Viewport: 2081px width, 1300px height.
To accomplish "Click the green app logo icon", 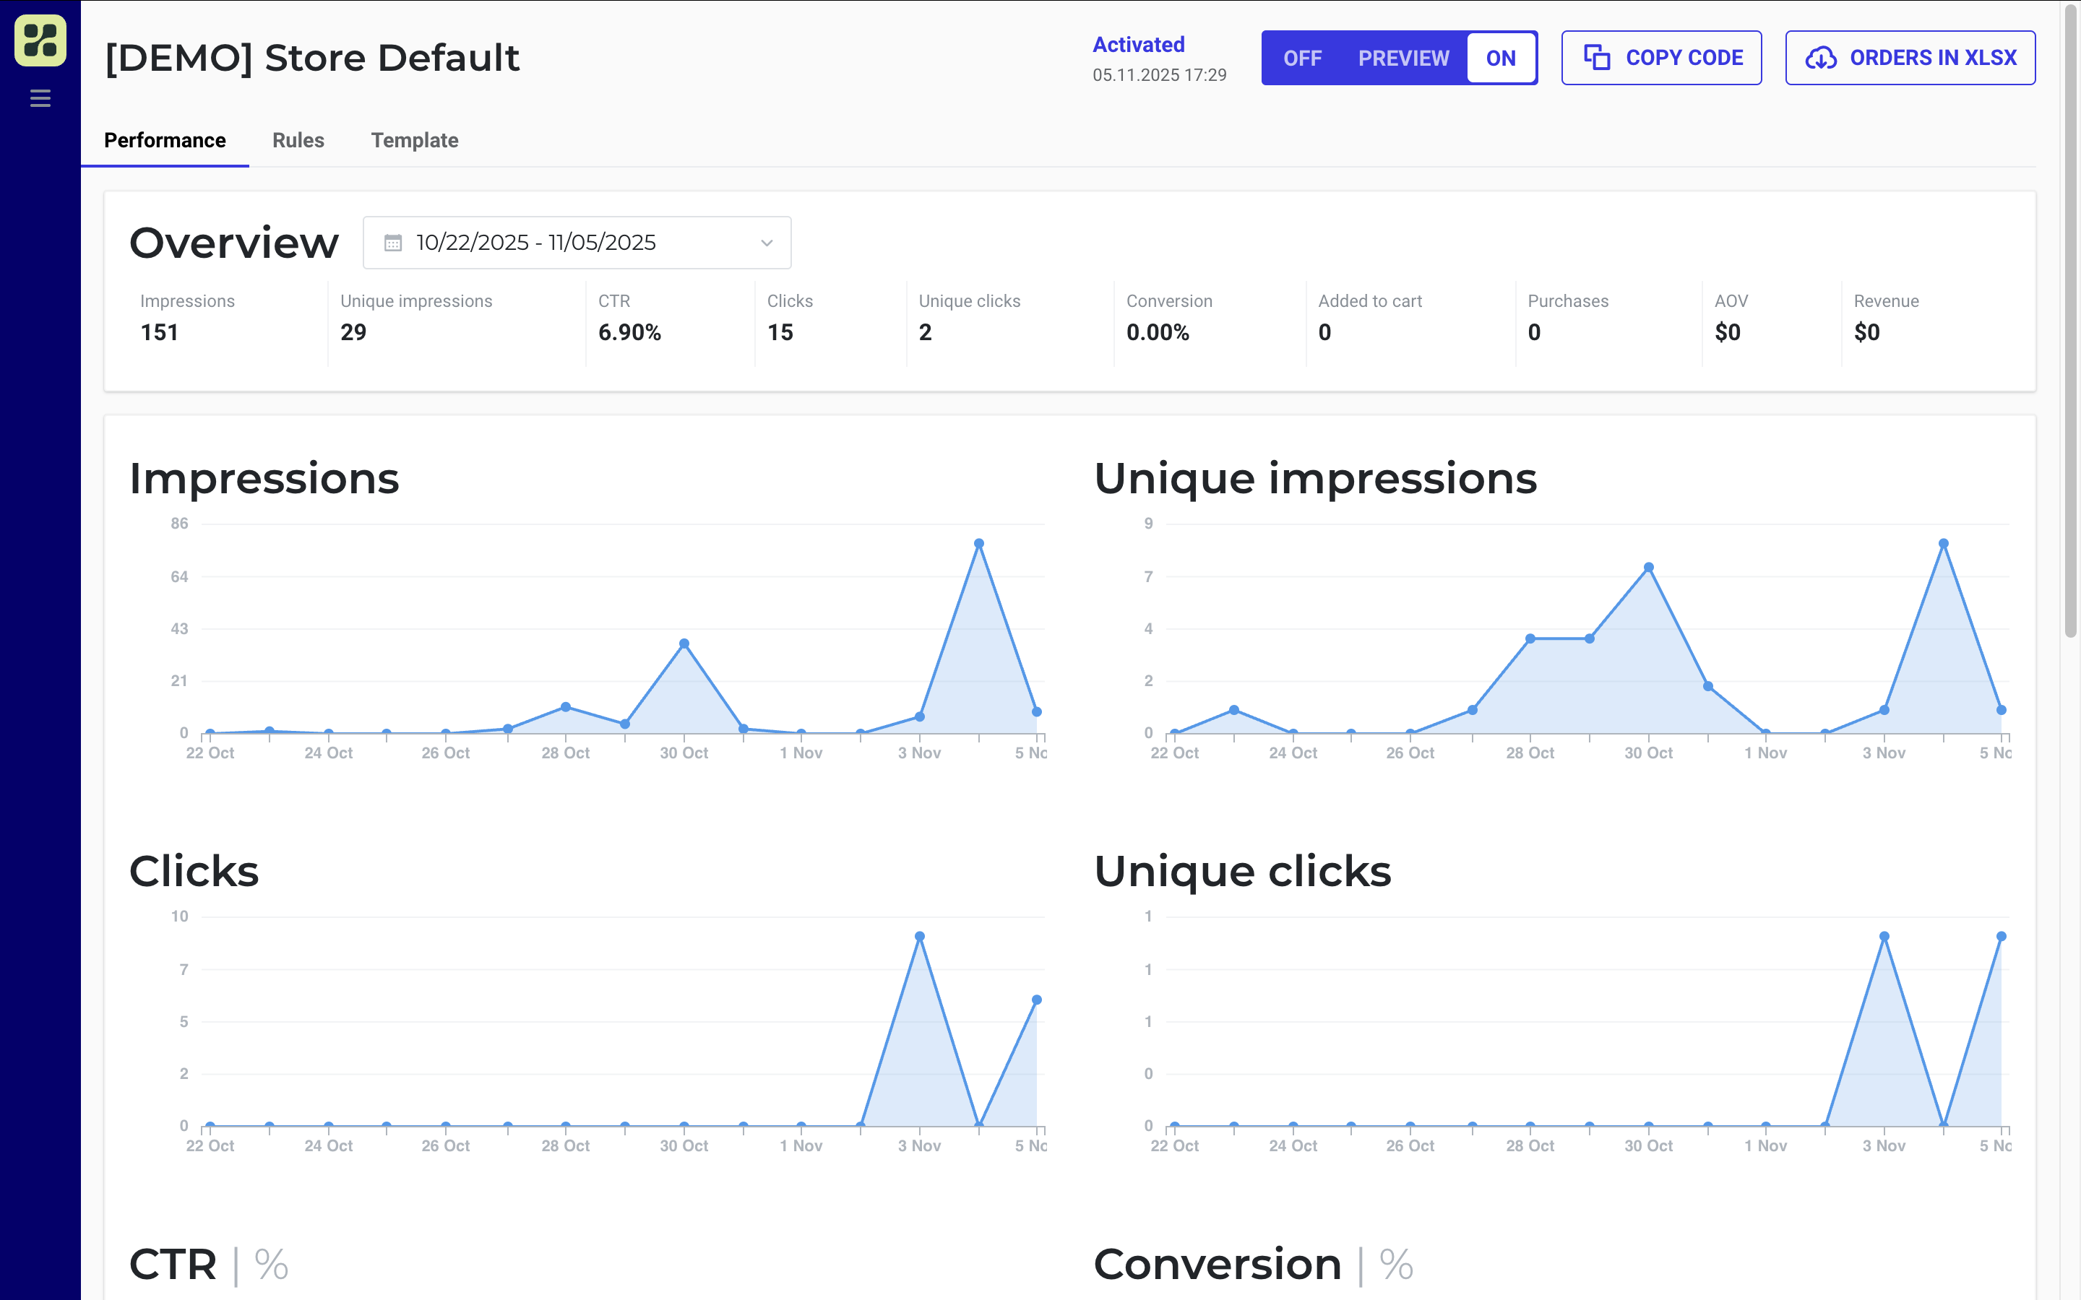I will 40,40.
